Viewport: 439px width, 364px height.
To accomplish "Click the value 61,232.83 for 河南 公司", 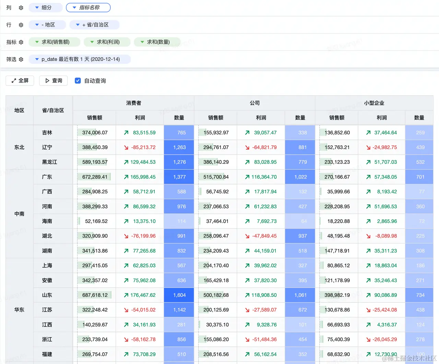I will (x=265, y=206).
